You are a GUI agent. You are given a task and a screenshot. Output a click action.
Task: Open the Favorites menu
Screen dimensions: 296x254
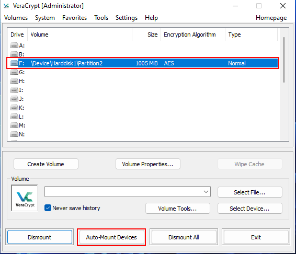(x=75, y=18)
